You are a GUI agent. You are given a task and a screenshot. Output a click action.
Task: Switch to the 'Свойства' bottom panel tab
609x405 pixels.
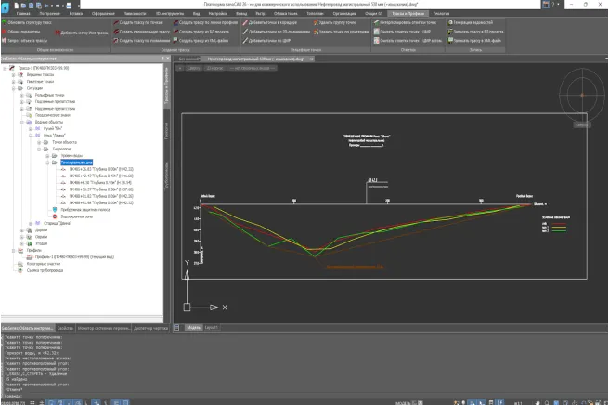[x=66, y=328]
